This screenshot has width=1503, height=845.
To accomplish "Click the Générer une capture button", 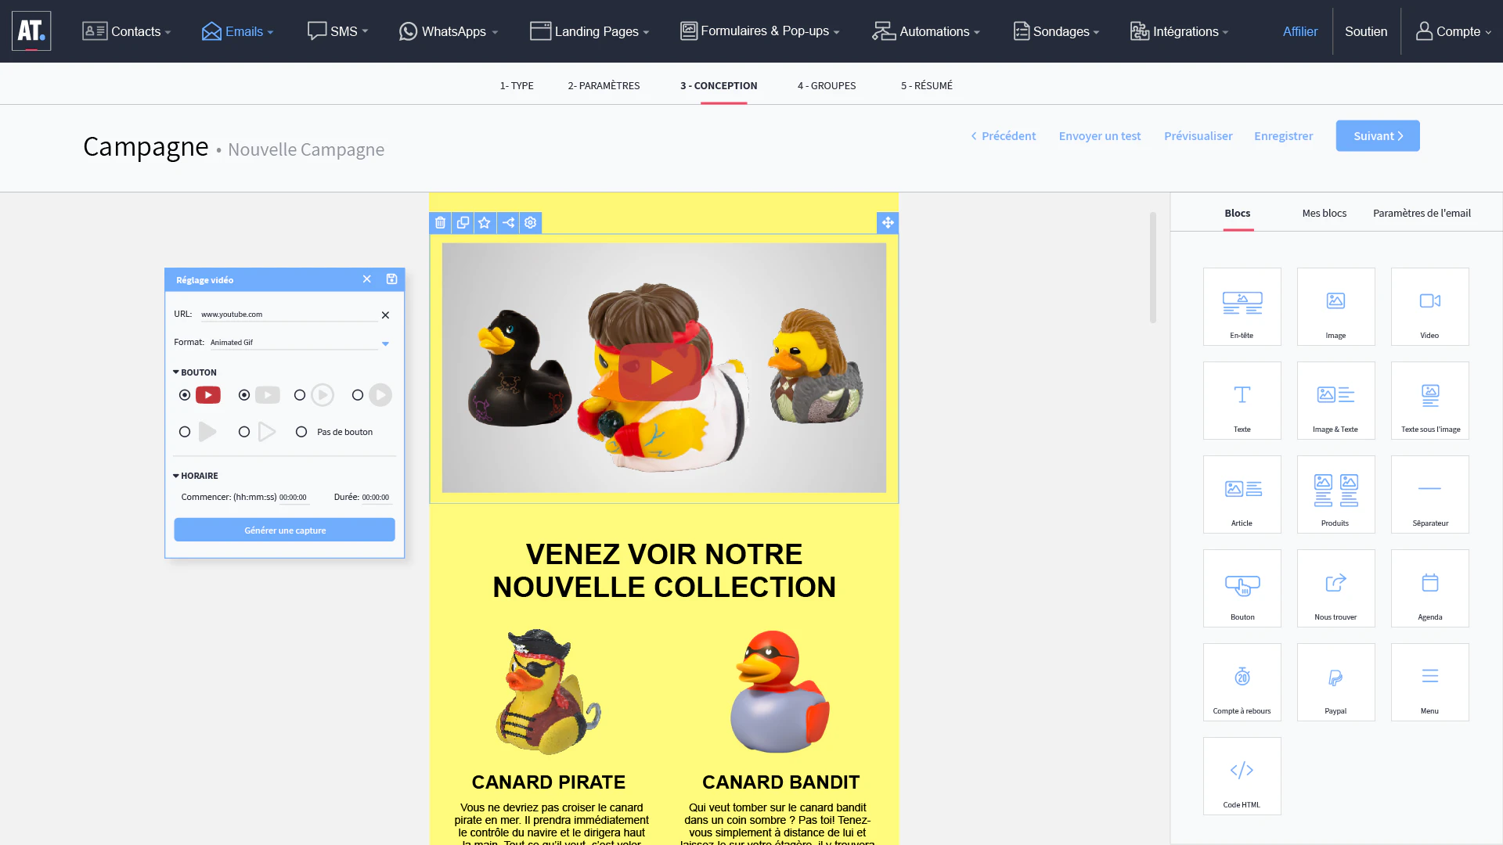I will point(284,530).
